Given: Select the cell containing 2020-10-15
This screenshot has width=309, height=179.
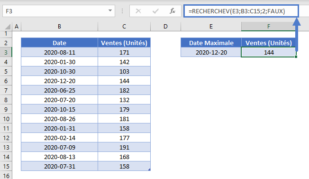Looking at the screenshot, I should pyautogui.click(x=59, y=109).
